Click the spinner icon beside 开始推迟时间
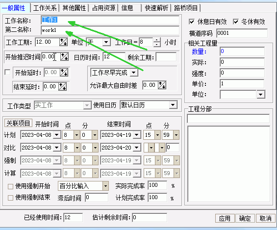This screenshot has height=230, width=277. coord(64,57)
